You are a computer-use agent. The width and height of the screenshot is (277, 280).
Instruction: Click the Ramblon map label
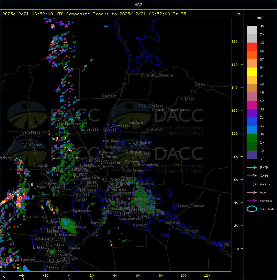pyautogui.click(x=109, y=96)
